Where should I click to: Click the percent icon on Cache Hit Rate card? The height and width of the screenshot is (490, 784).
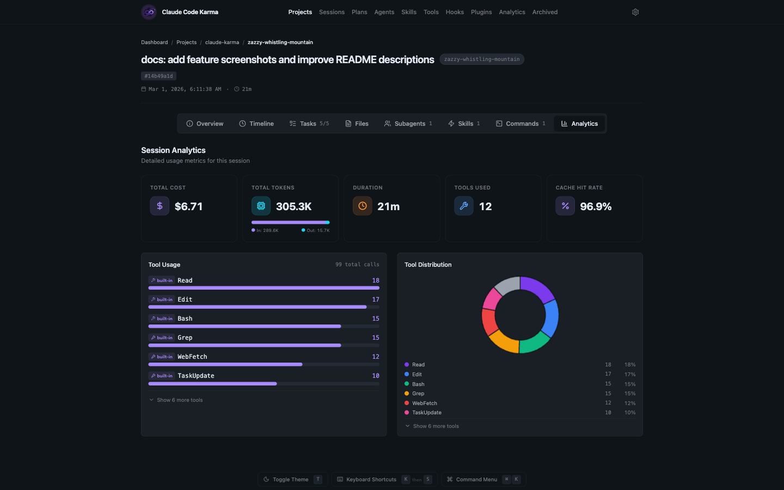click(x=565, y=206)
